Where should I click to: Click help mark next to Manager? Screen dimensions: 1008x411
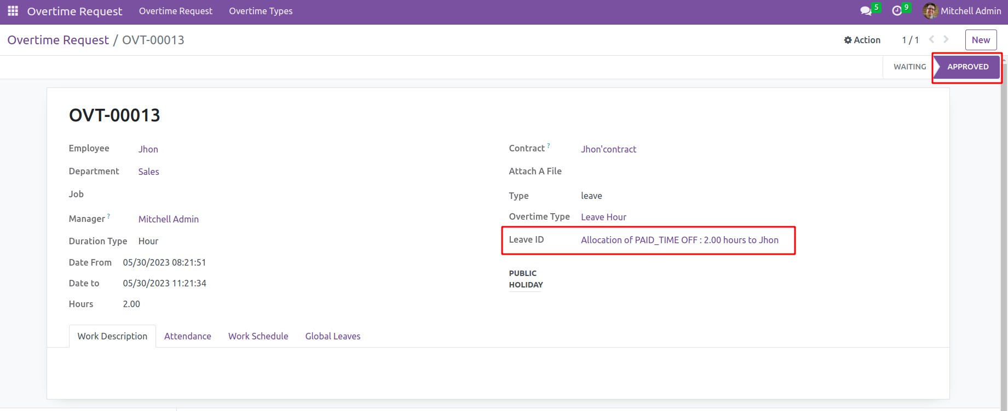point(108,216)
